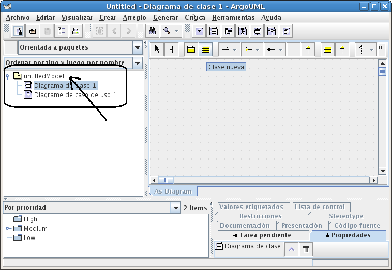Screen dimensions: 392x270
Task: Create new activity diagram icon
Action: 272,31
